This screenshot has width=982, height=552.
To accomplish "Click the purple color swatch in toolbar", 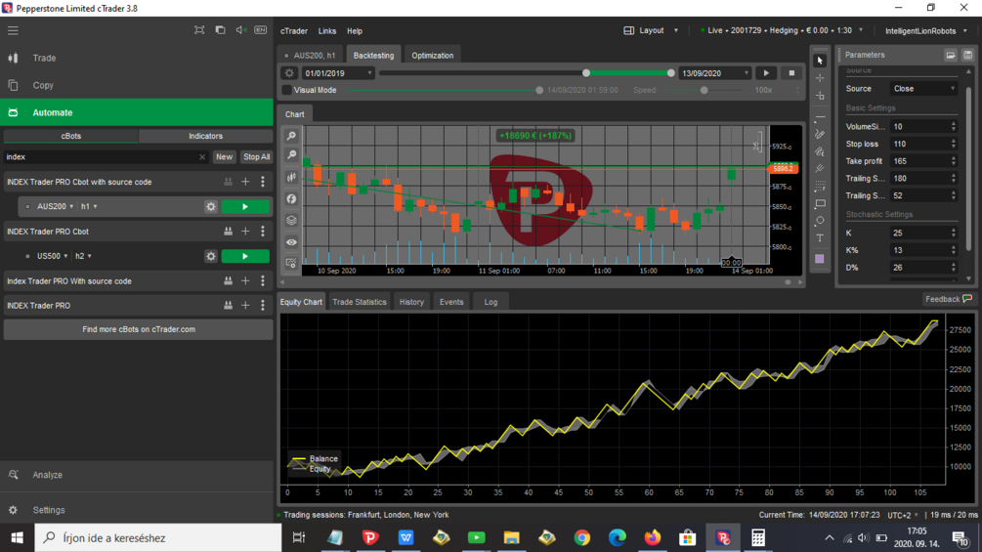I will pyautogui.click(x=819, y=259).
